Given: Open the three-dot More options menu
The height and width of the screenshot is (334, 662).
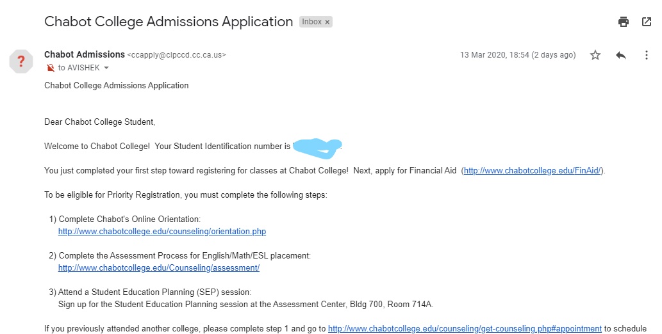Looking at the screenshot, I should 647,55.
